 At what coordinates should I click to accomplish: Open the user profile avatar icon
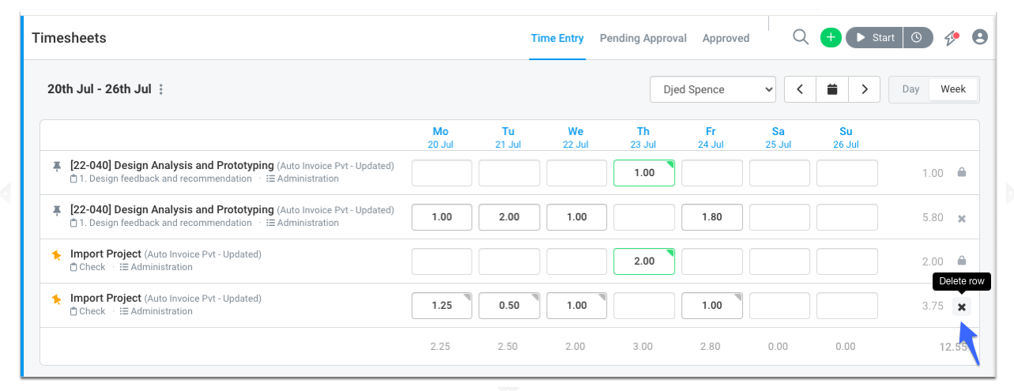click(980, 37)
